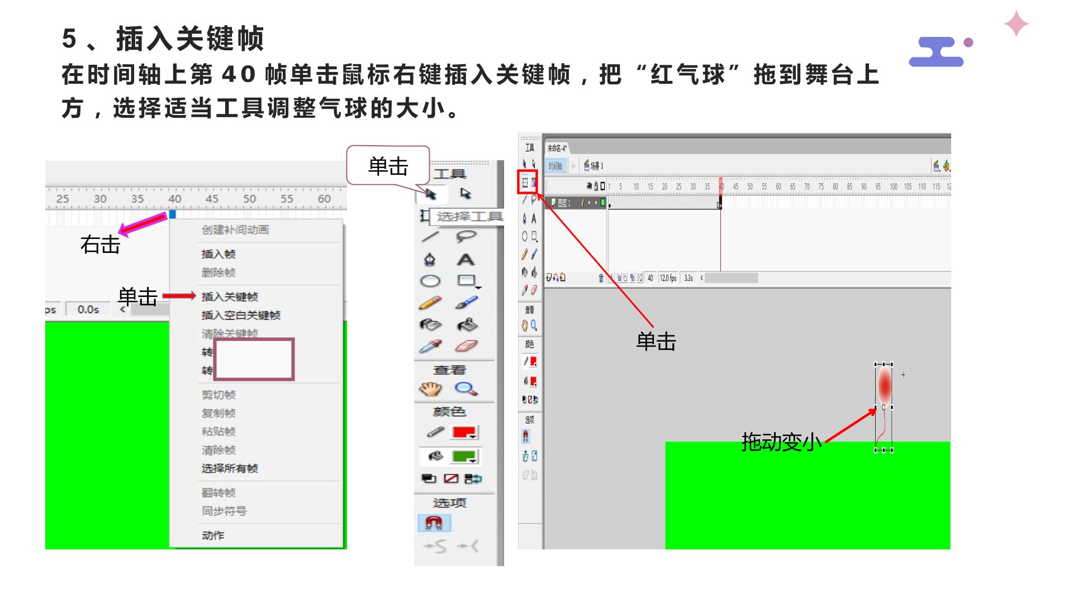Click No Color icon in enlarged tools panel
Image resolution: width=1073 pixels, height=603 pixels.
450,478
